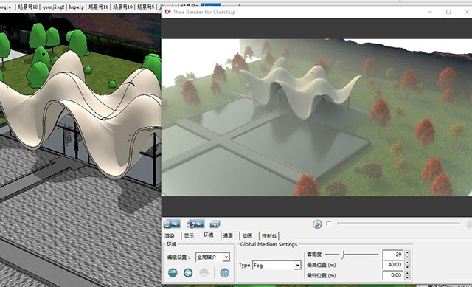Click the save rendered image icon
Screen dimensions: 472x287
172,224
